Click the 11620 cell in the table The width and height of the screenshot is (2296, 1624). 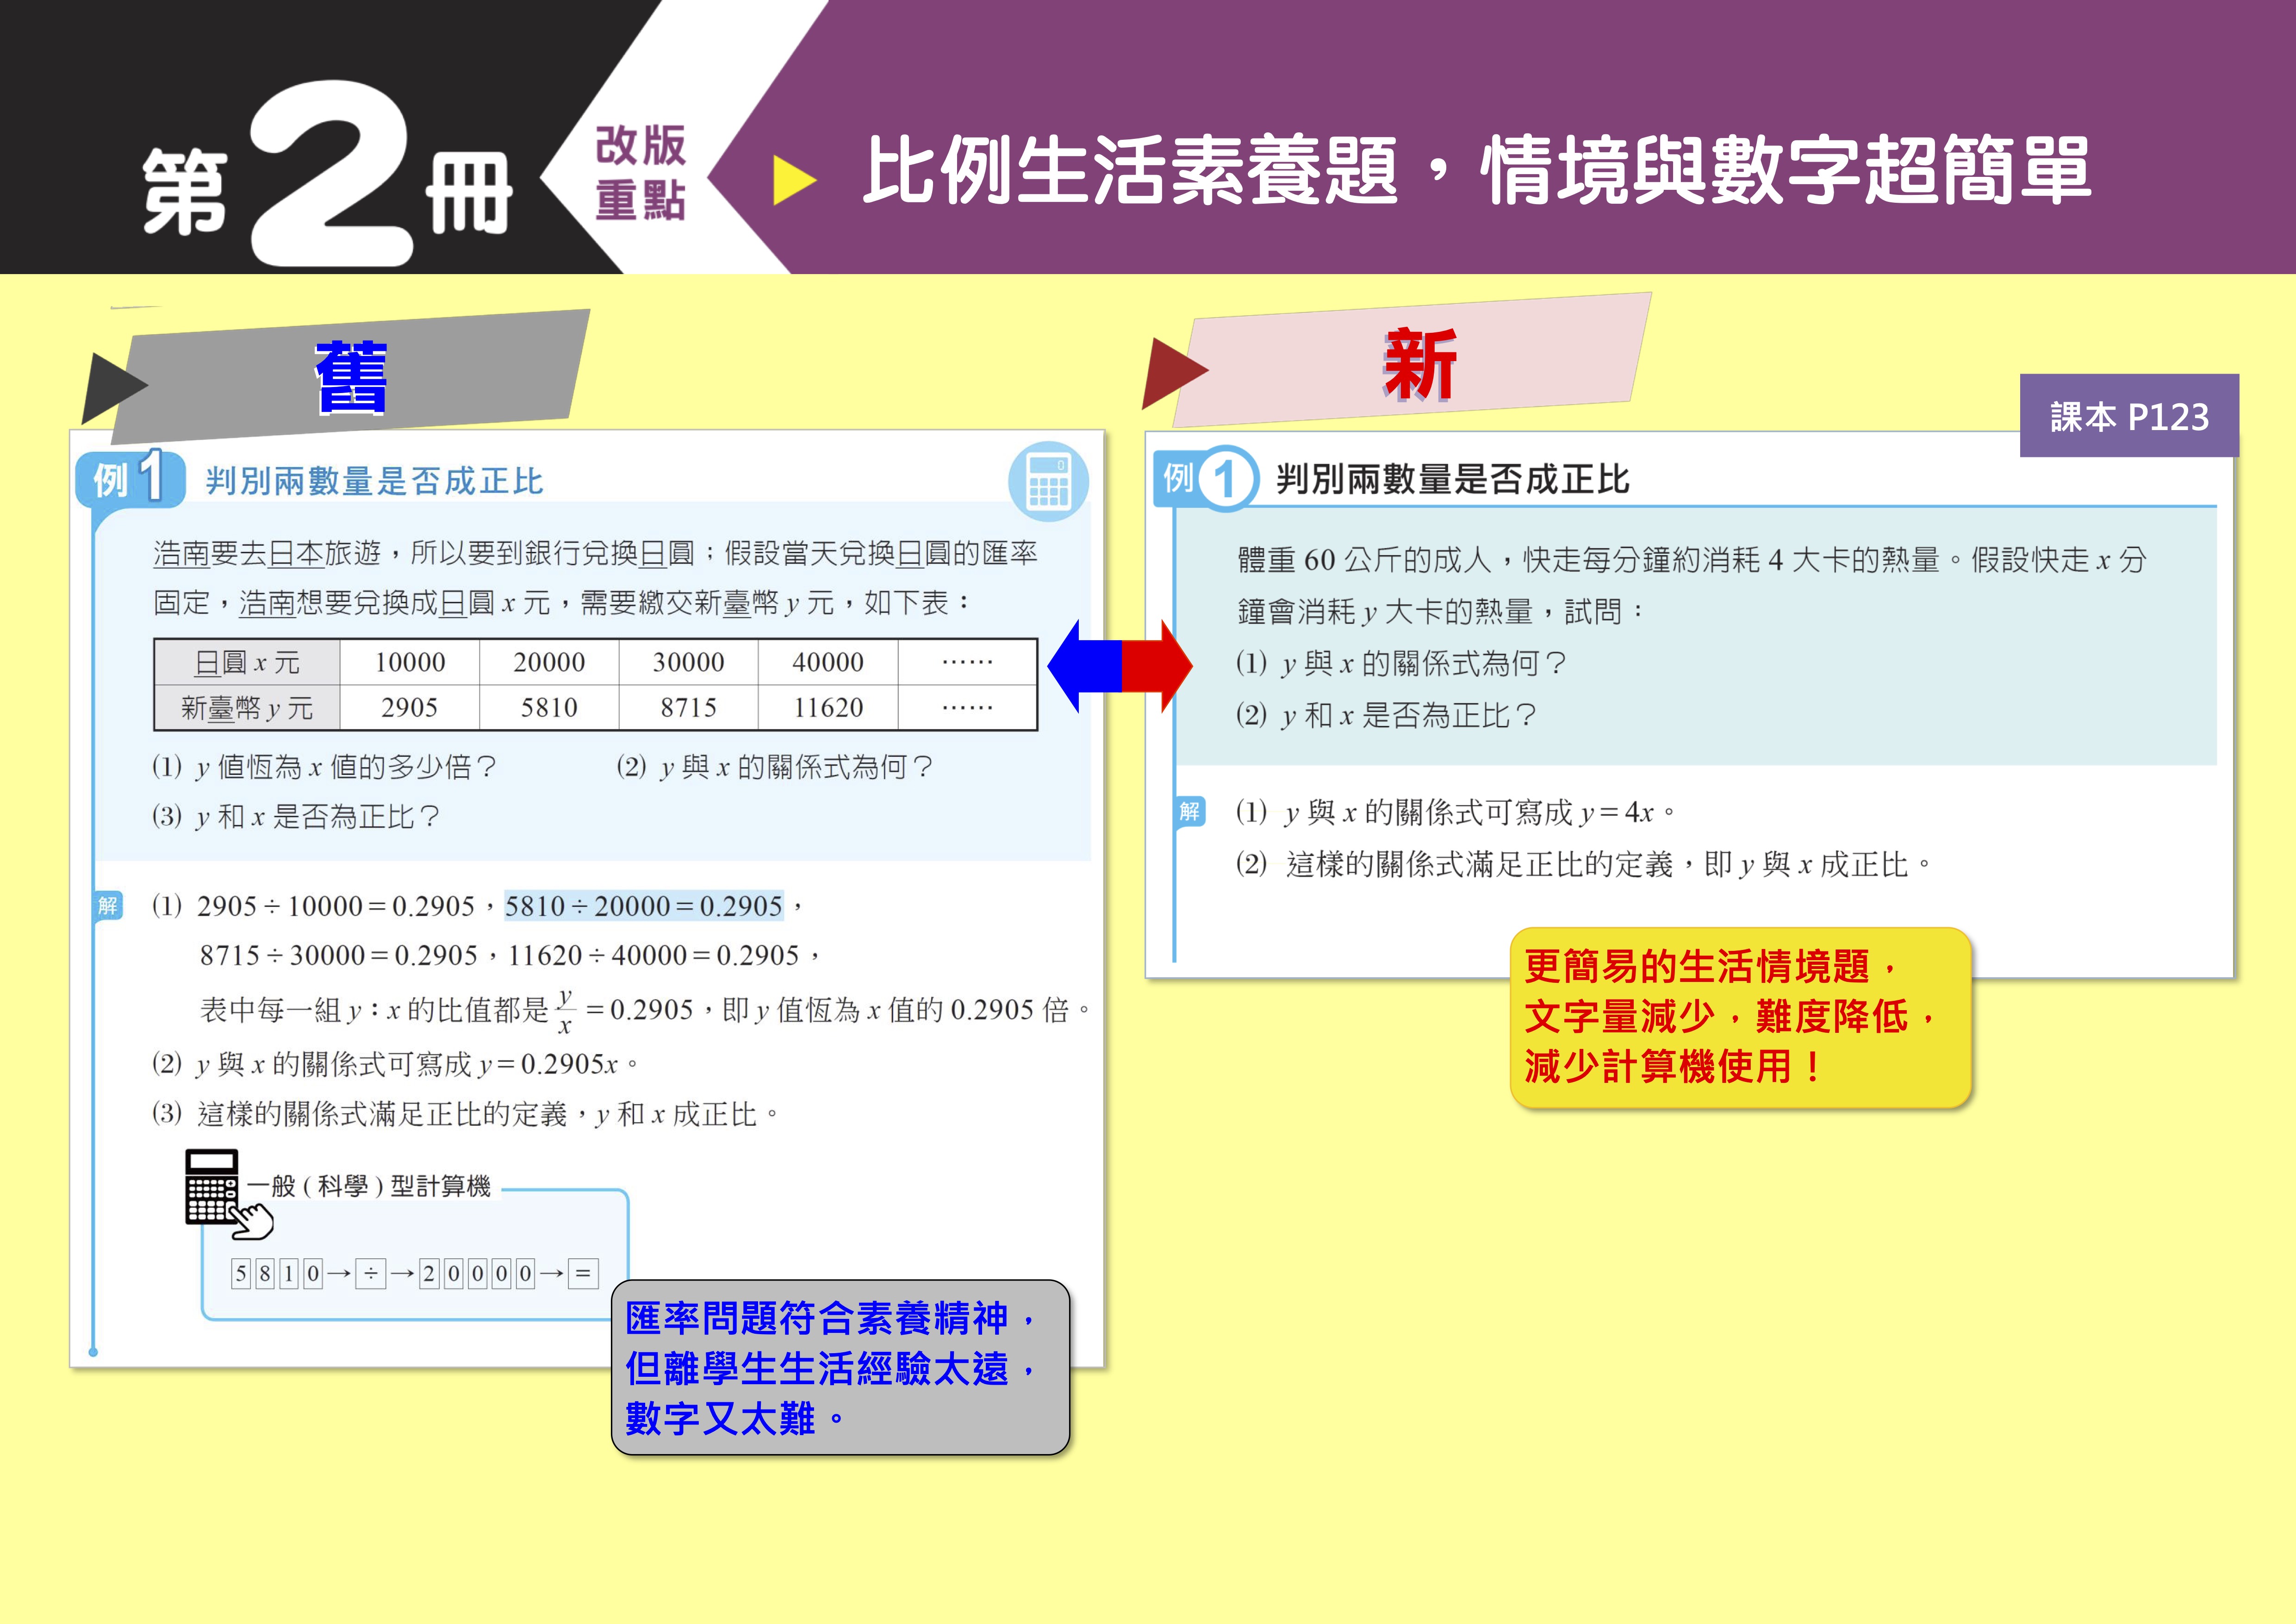click(828, 708)
